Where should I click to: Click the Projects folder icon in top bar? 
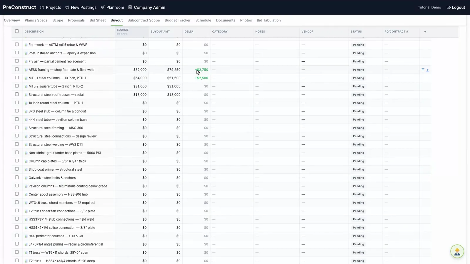[42, 7]
